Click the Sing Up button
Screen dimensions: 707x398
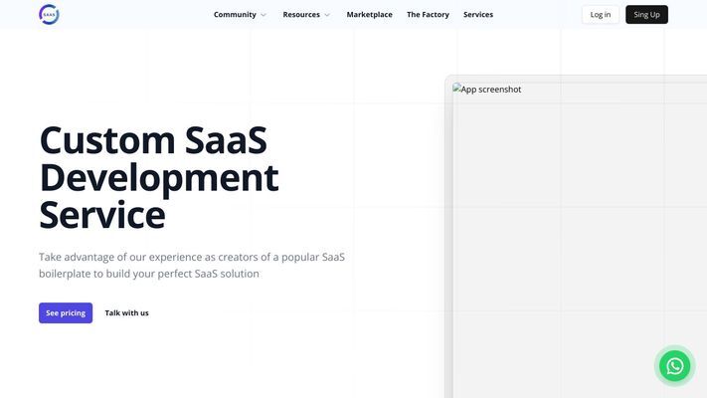646,15
